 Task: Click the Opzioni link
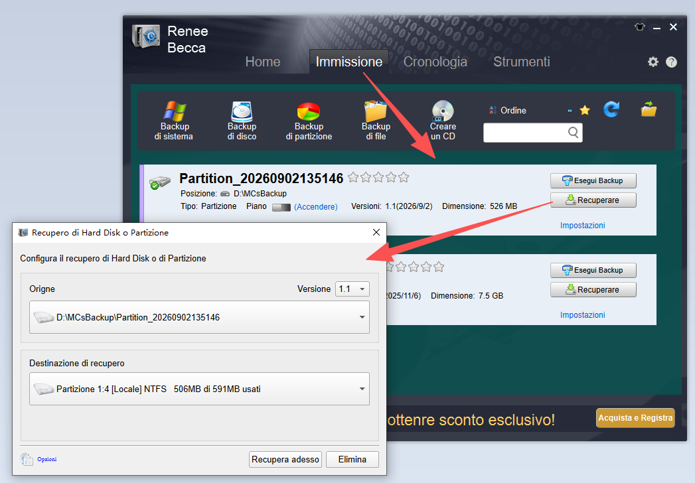click(x=46, y=459)
